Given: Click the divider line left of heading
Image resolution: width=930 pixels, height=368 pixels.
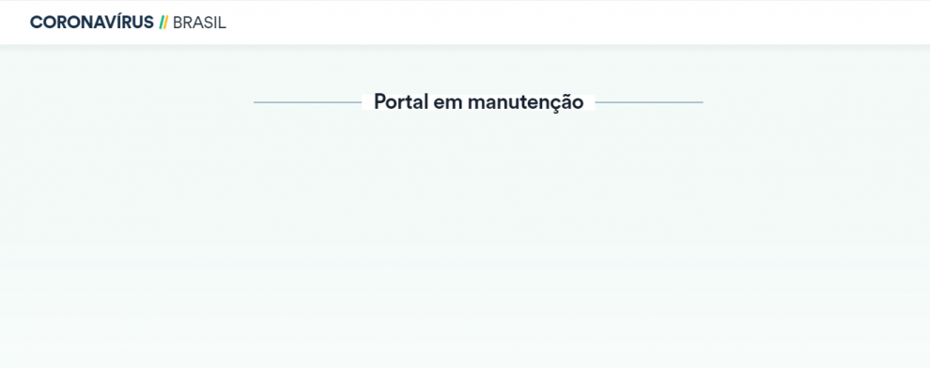Looking at the screenshot, I should pos(308,102).
